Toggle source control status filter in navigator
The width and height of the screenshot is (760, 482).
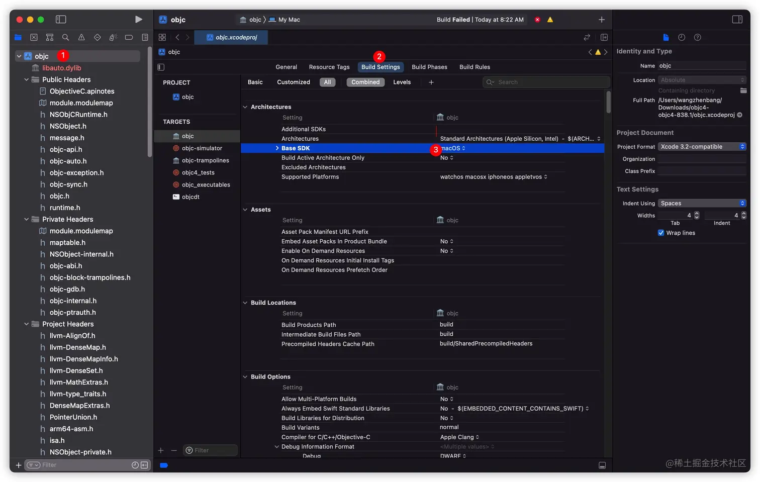tap(144, 465)
